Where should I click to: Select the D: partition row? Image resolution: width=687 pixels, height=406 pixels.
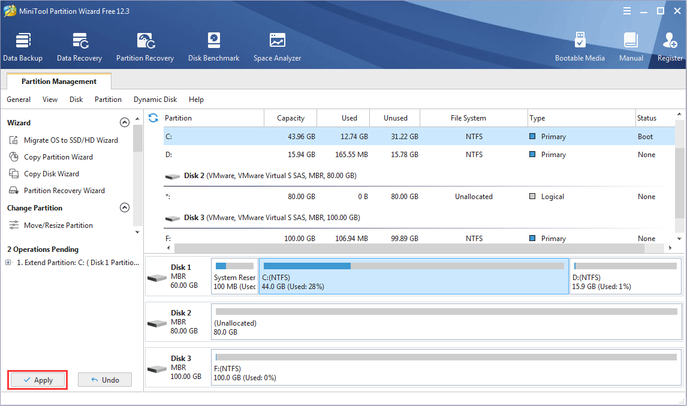pos(419,155)
